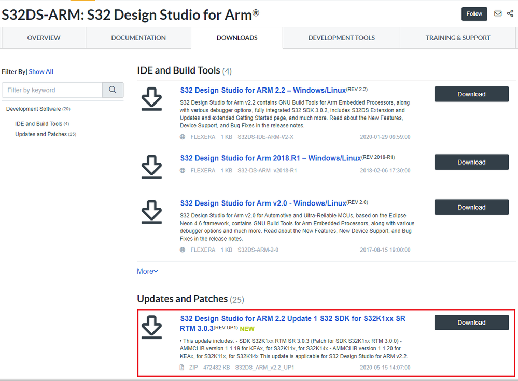The image size is (518, 381).
Task: Click download arrow icon for Update 1 SDK entry
Action: (x=151, y=327)
